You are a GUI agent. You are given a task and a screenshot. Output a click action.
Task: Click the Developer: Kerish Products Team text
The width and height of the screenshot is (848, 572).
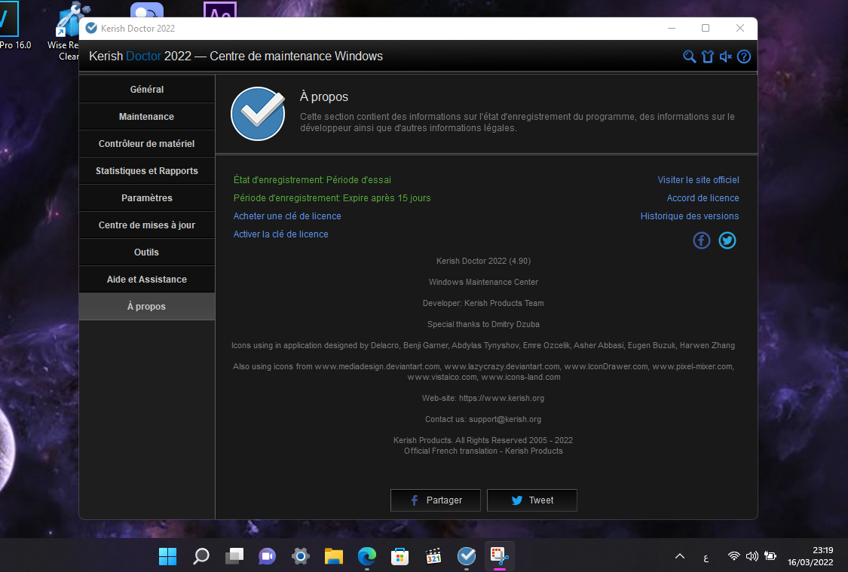(483, 303)
